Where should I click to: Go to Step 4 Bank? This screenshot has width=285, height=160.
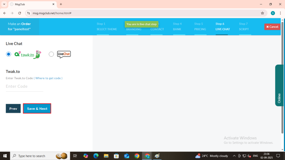[x=177, y=26]
